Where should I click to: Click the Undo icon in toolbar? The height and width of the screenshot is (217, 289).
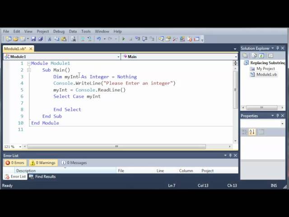[x=98, y=39]
